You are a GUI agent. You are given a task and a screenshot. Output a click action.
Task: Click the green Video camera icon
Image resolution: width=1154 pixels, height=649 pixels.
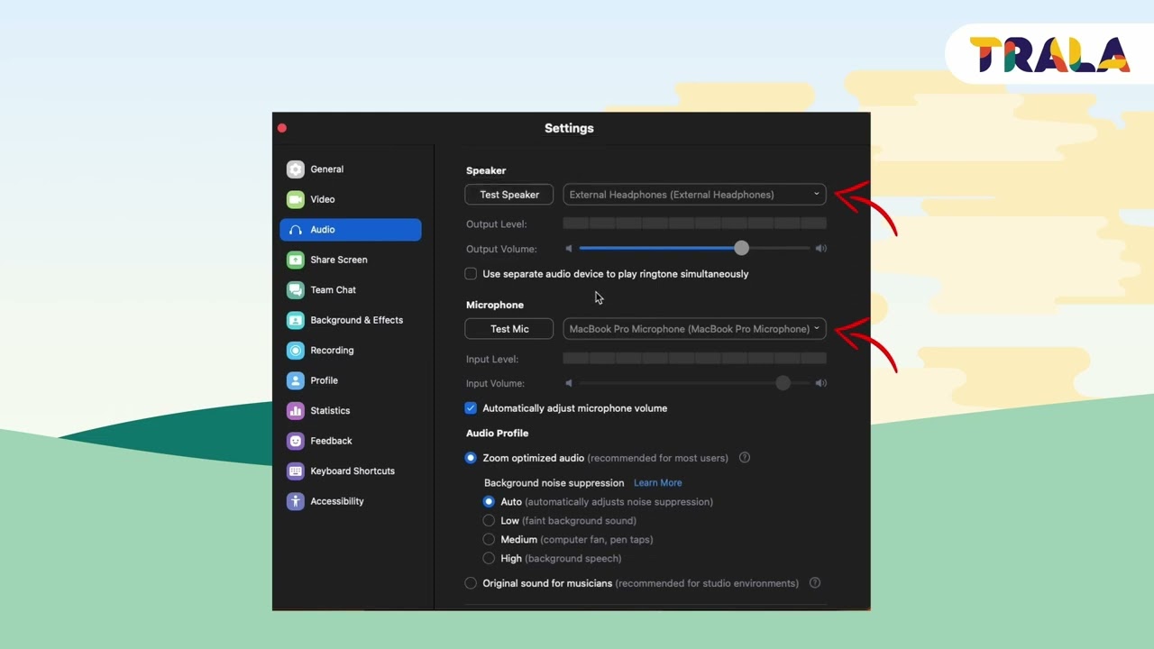(x=295, y=199)
